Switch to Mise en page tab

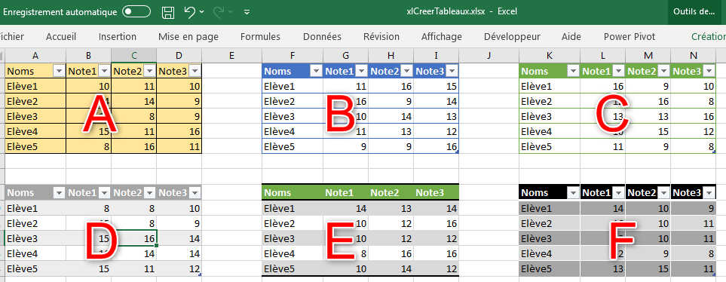click(x=188, y=37)
